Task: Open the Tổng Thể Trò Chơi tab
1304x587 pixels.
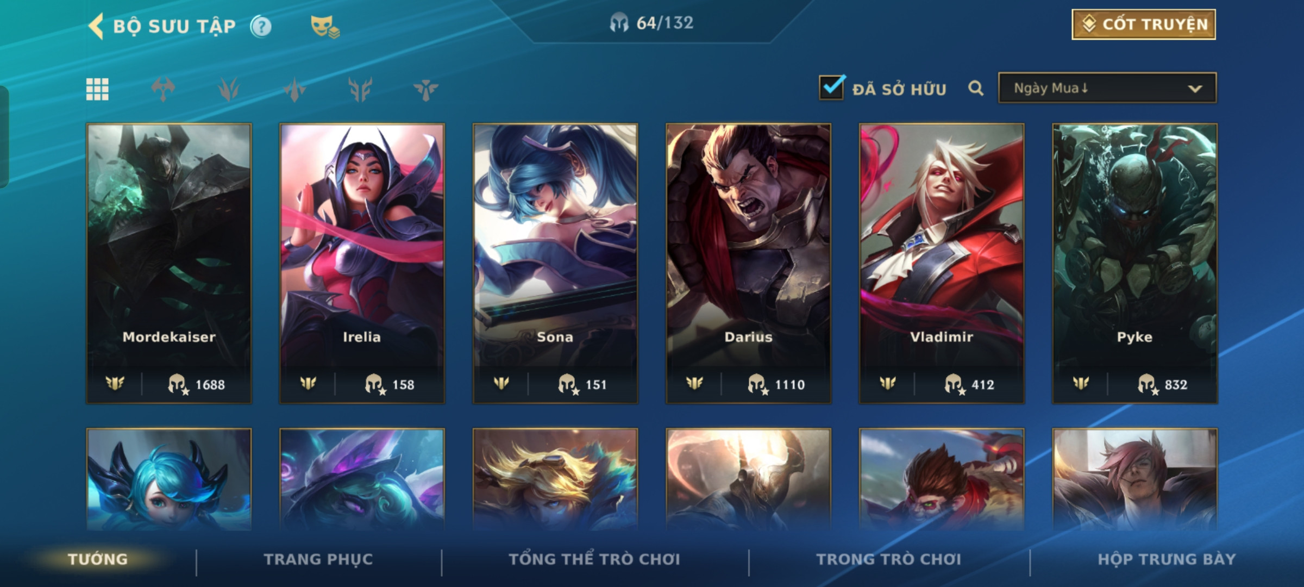Action: point(594,559)
